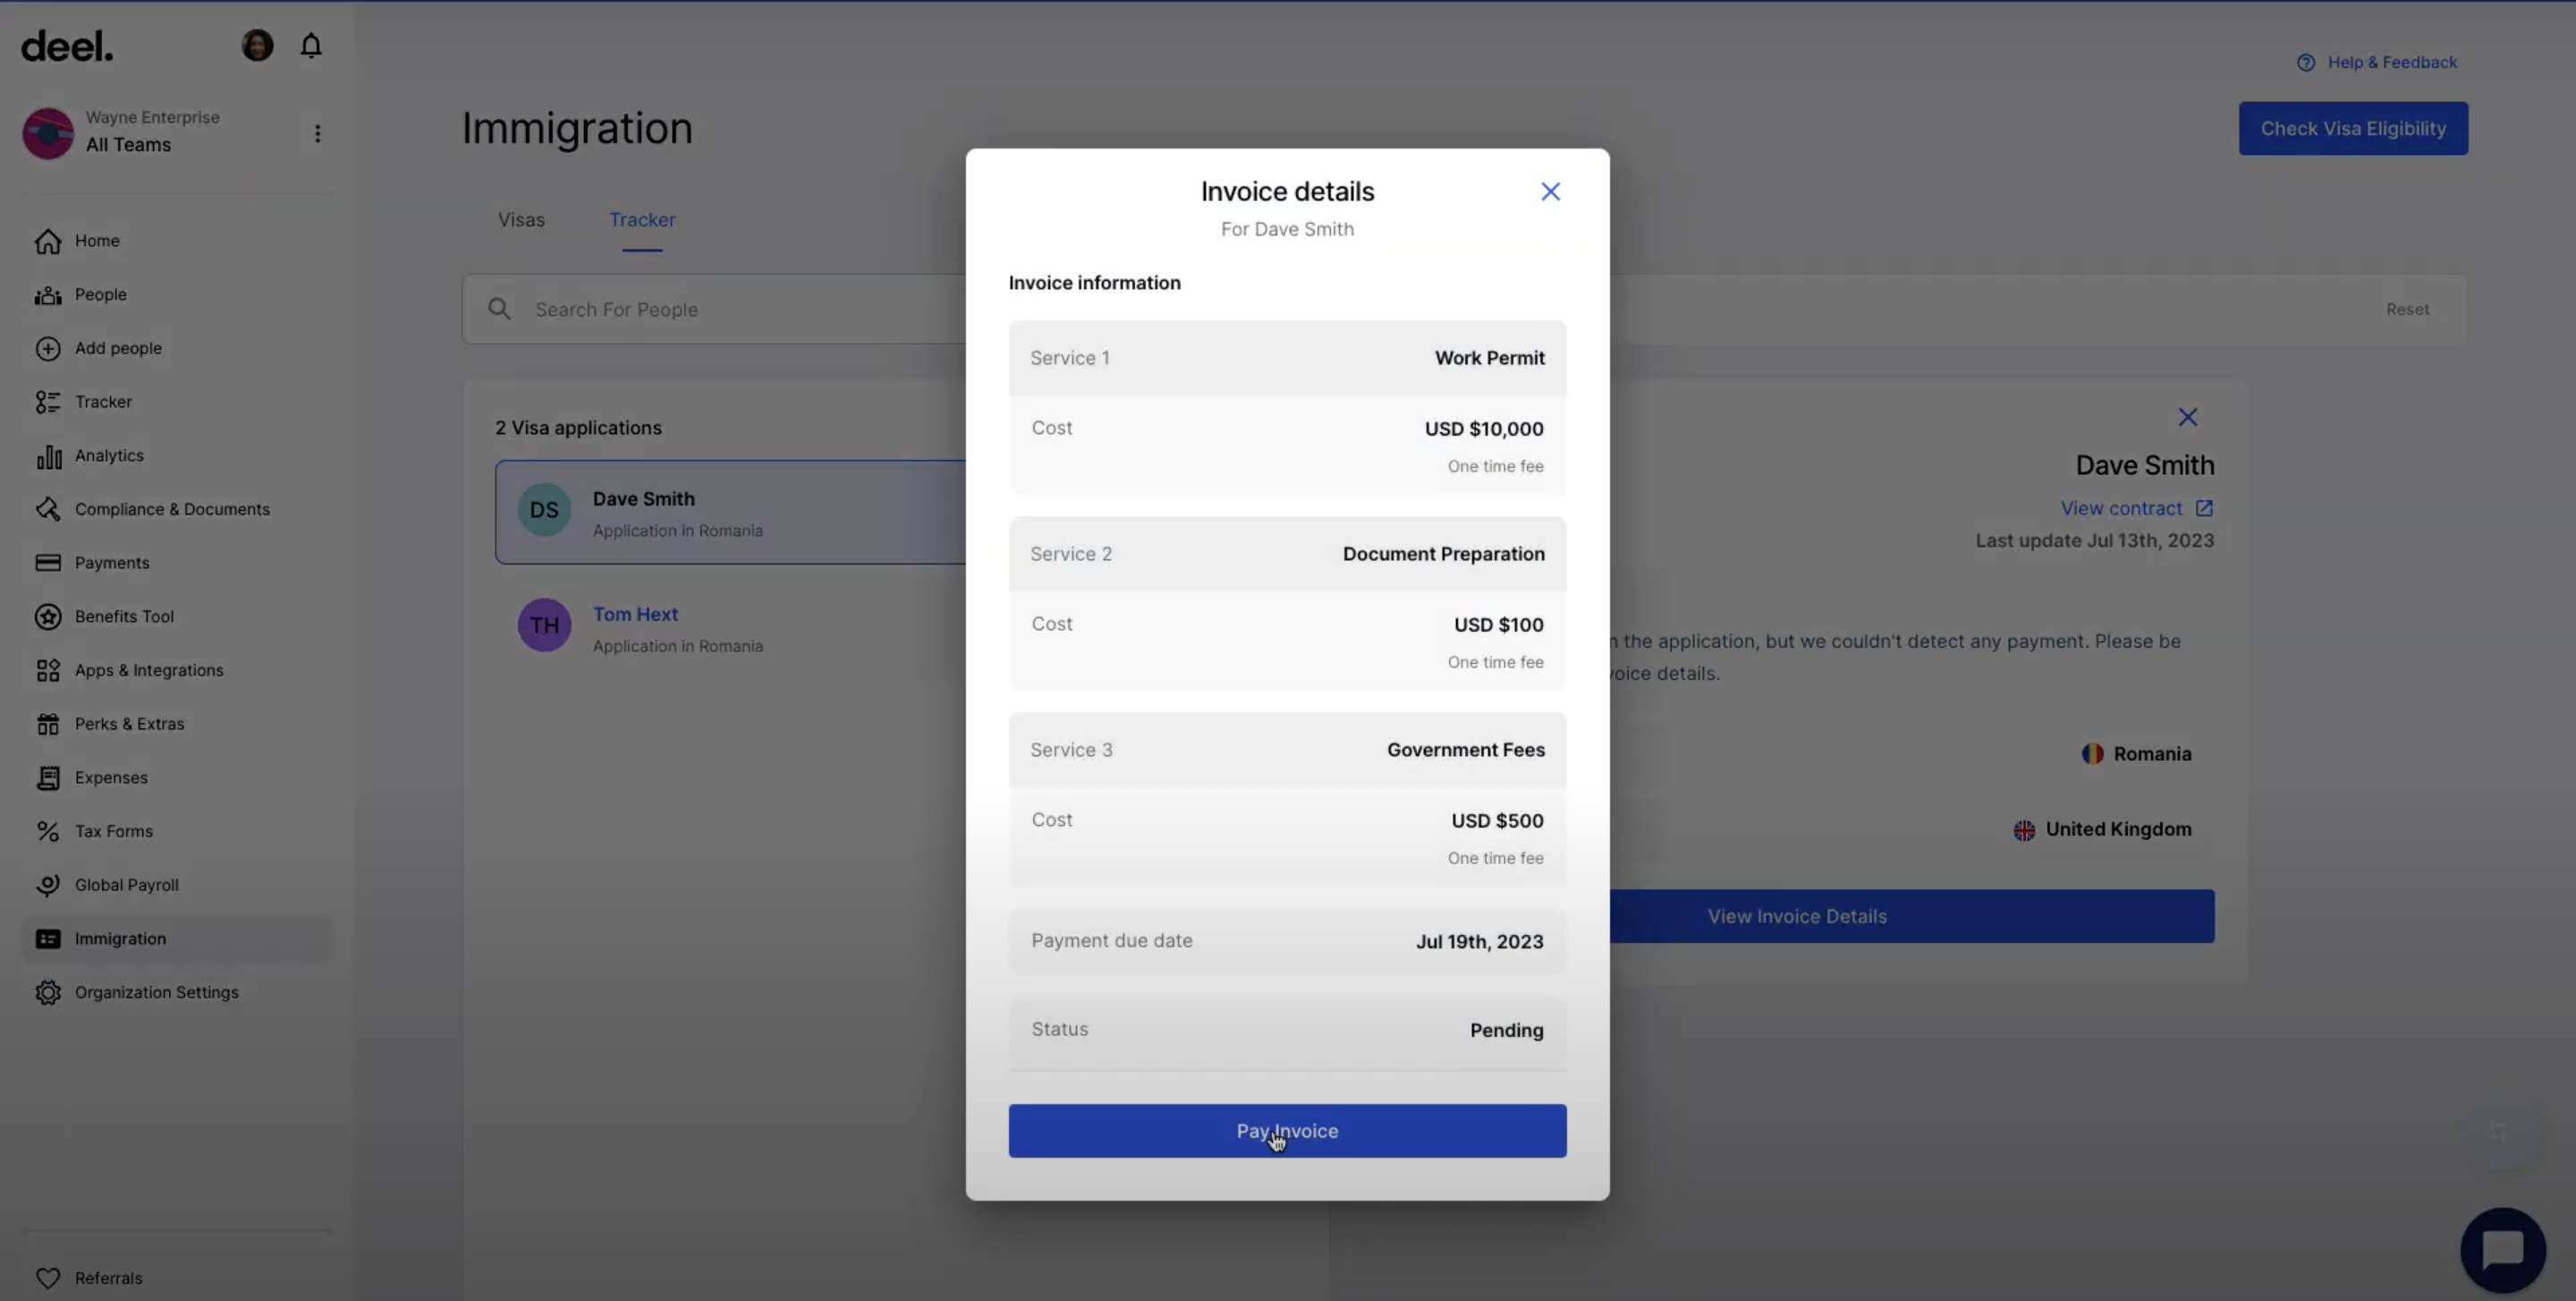
Task: Open Wayne Enterprise three-dot menu
Action: point(317,133)
